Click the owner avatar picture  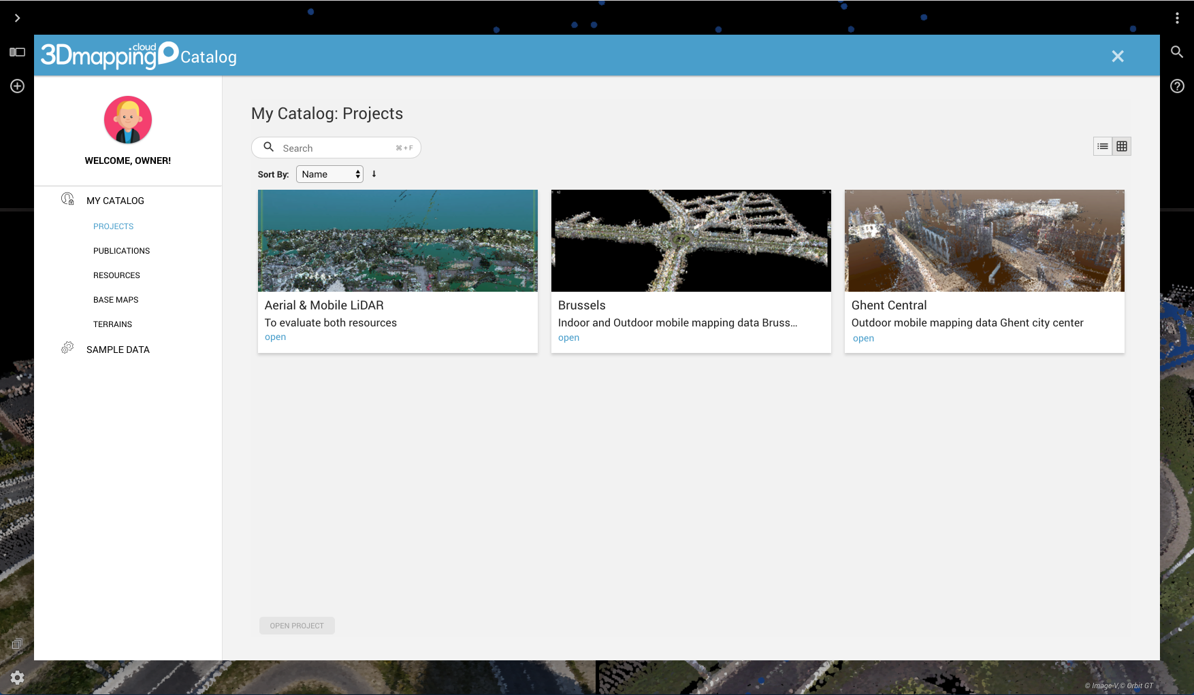[128, 120]
